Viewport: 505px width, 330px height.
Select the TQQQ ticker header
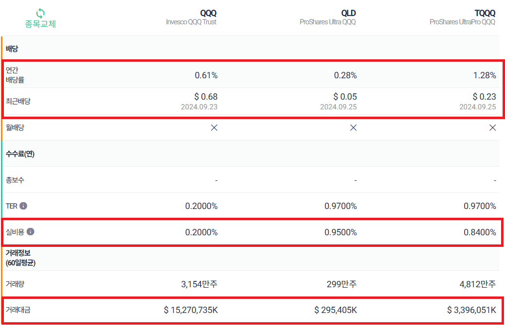coord(485,13)
